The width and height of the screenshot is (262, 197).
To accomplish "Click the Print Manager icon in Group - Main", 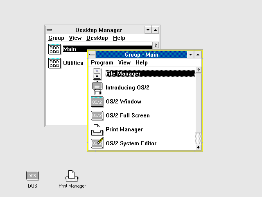I will coord(97,130).
